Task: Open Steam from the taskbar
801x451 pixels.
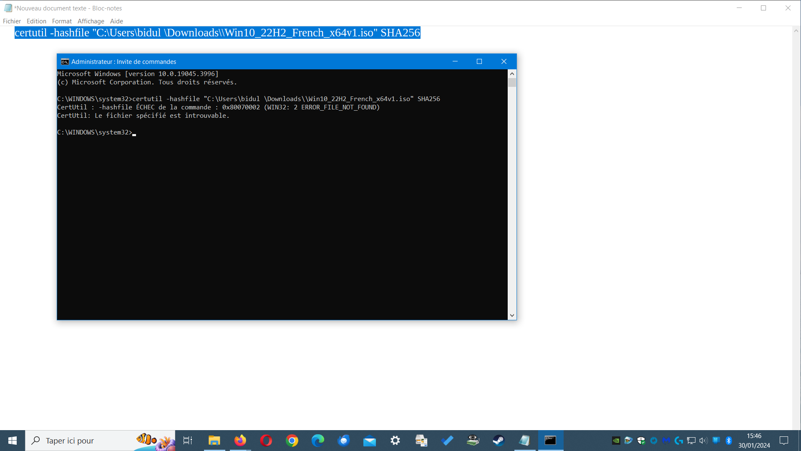Action: (499, 441)
